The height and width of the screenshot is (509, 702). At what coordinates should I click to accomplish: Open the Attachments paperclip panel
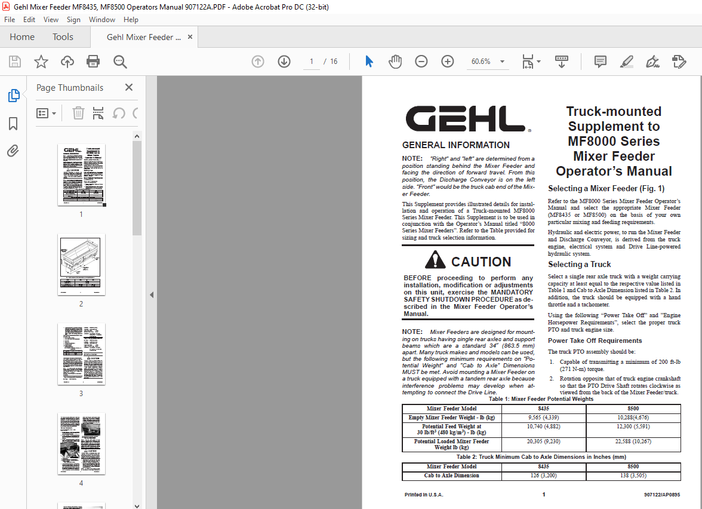coord(13,151)
